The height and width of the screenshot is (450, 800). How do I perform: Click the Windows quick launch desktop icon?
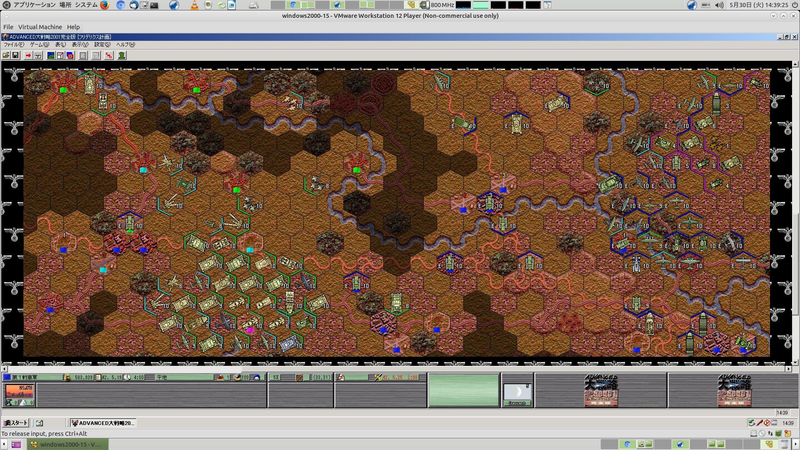click(40, 423)
